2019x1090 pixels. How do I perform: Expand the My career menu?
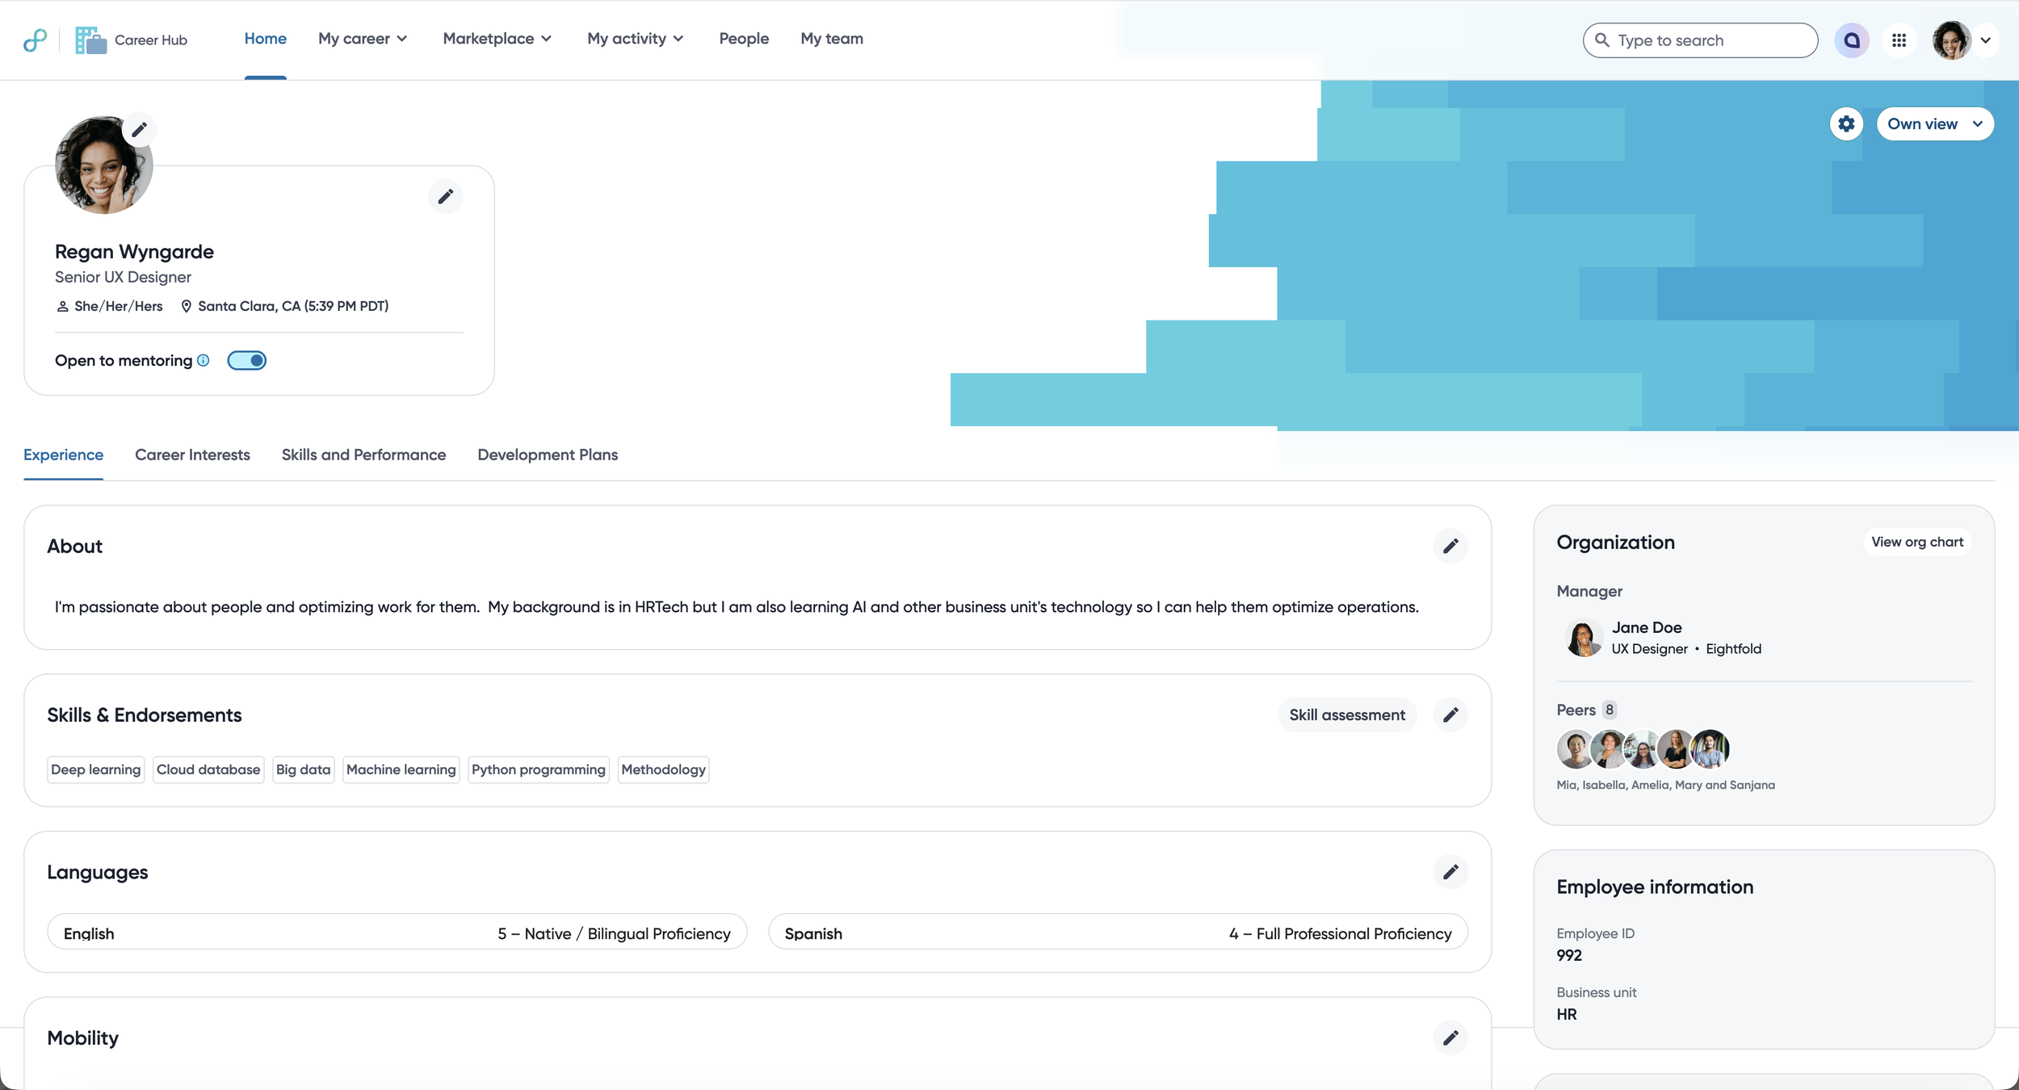click(363, 38)
